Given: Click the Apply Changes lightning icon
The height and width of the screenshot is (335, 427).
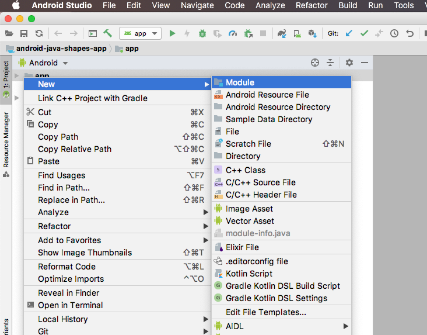Looking at the screenshot, I should [187, 33].
